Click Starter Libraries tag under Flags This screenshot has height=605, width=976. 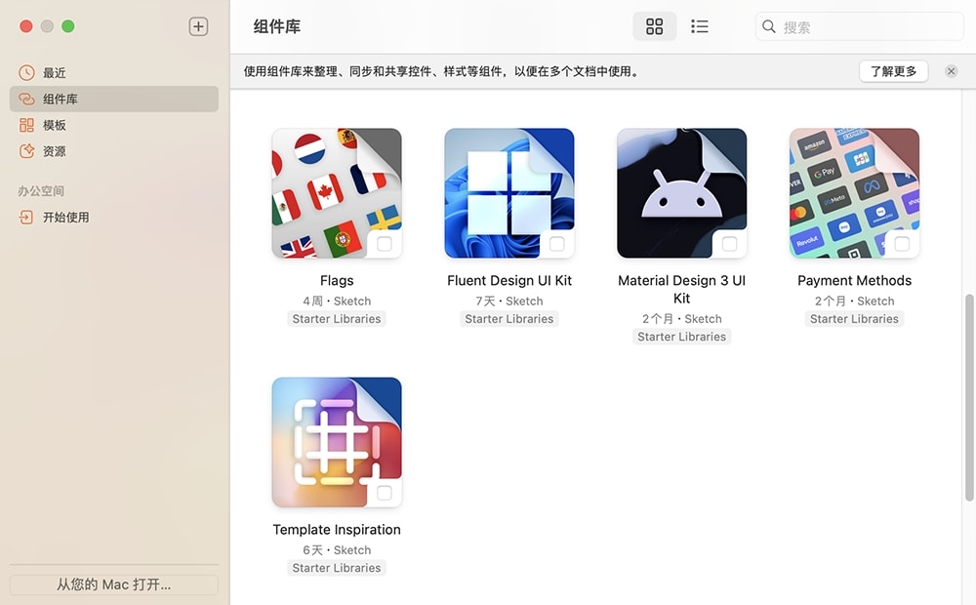[x=337, y=319]
